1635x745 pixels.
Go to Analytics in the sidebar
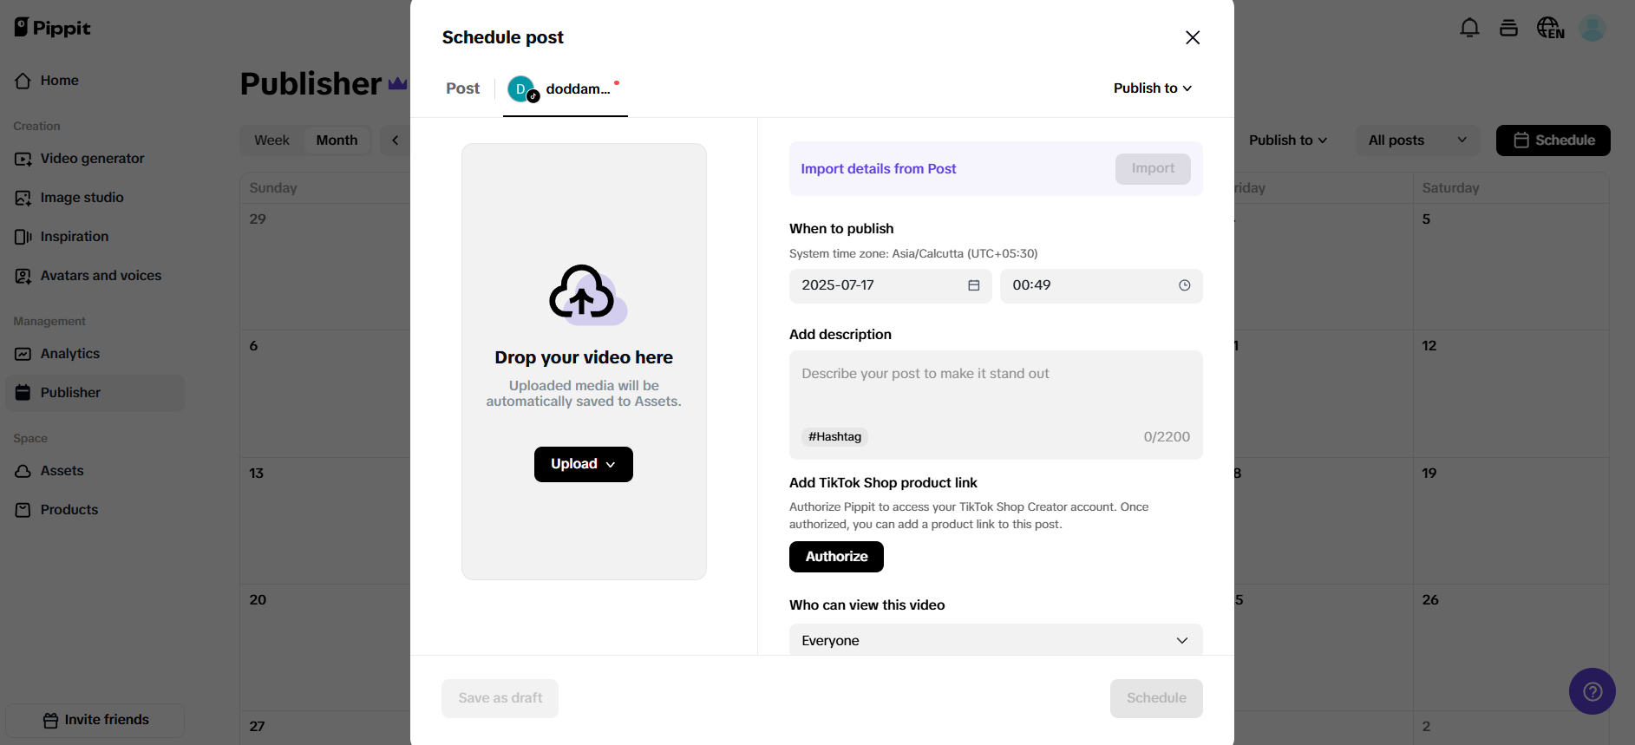[69, 354]
